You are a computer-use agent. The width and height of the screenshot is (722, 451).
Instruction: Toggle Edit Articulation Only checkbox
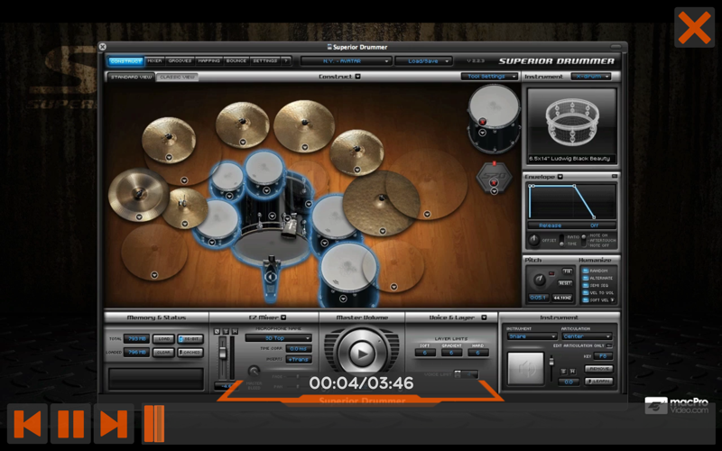tap(608, 345)
